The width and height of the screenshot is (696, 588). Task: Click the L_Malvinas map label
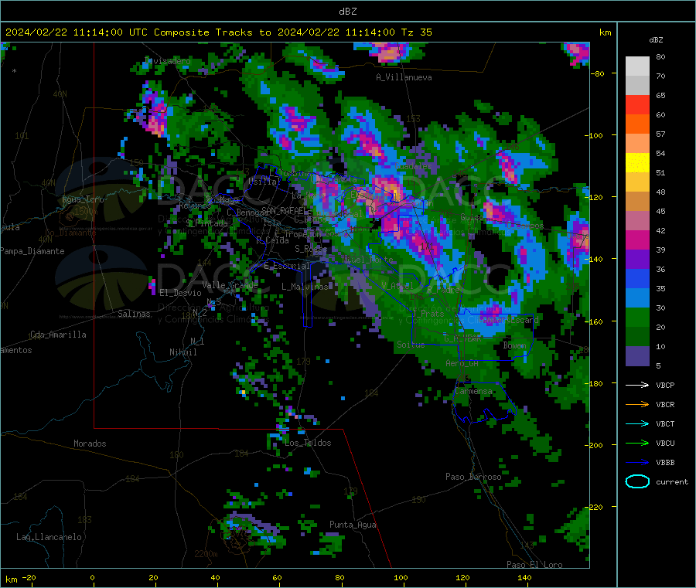[305, 287]
